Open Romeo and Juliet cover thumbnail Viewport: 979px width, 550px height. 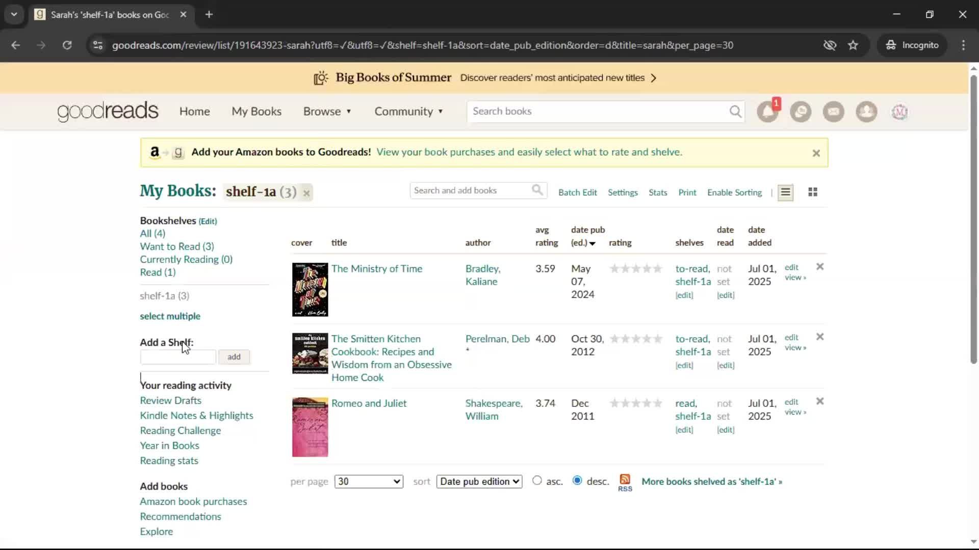pyautogui.click(x=310, y=427)
